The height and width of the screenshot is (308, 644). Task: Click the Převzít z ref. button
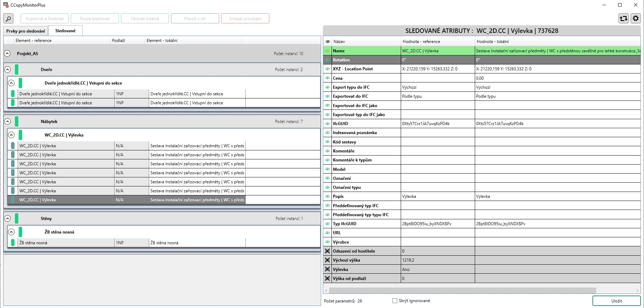[195, 18]
